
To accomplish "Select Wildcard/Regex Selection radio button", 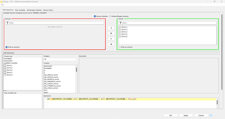I will click(x=110, y=16).
